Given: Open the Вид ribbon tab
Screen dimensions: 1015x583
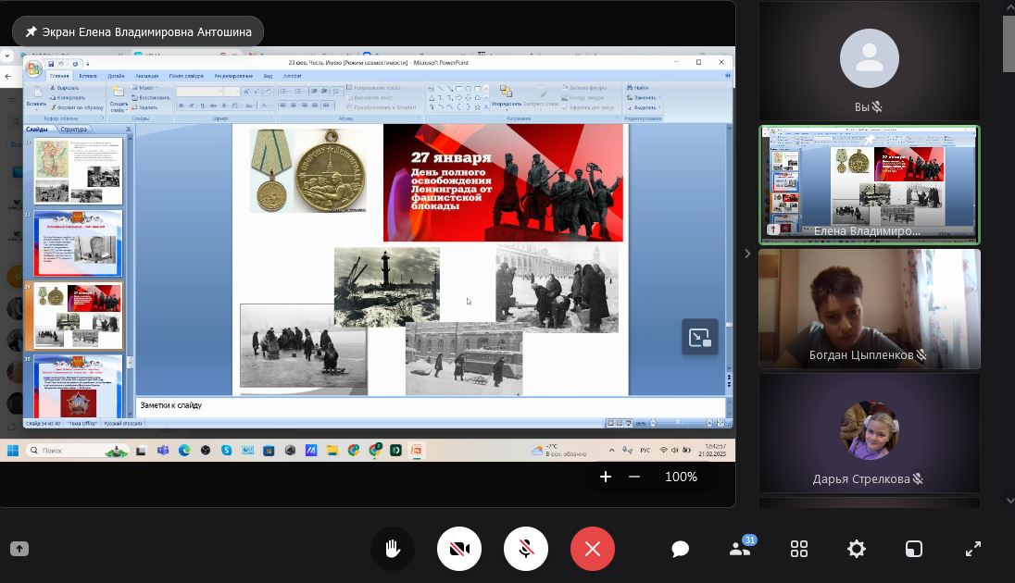Looking at the screenshot, I should point(268,76).
